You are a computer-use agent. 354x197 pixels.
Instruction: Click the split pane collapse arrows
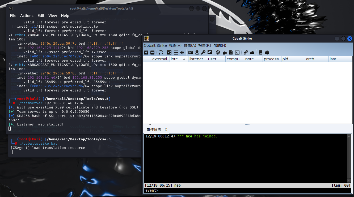tap(147, 125)
